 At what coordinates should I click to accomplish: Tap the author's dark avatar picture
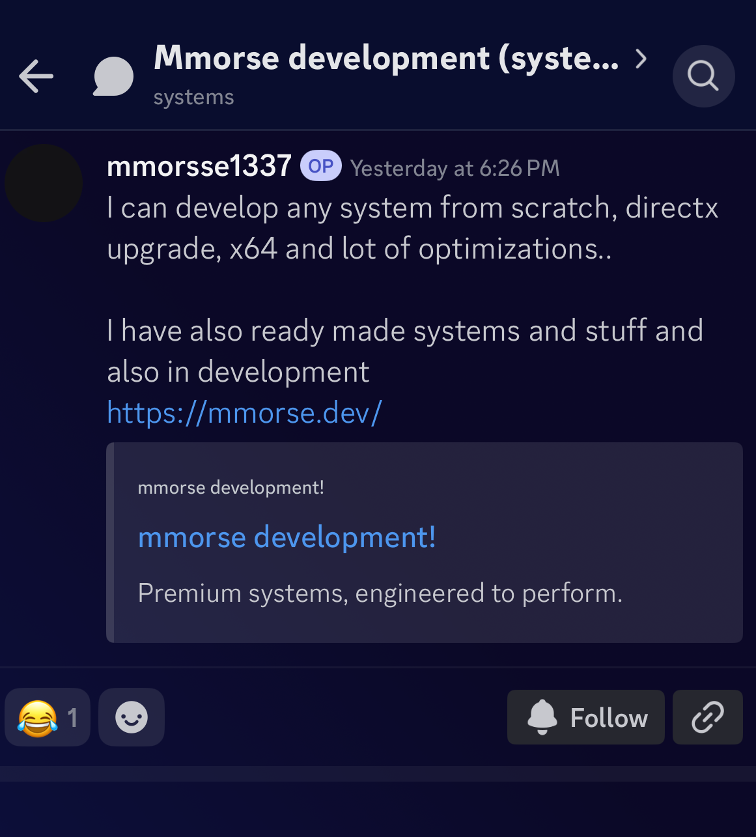coord(44,183)
